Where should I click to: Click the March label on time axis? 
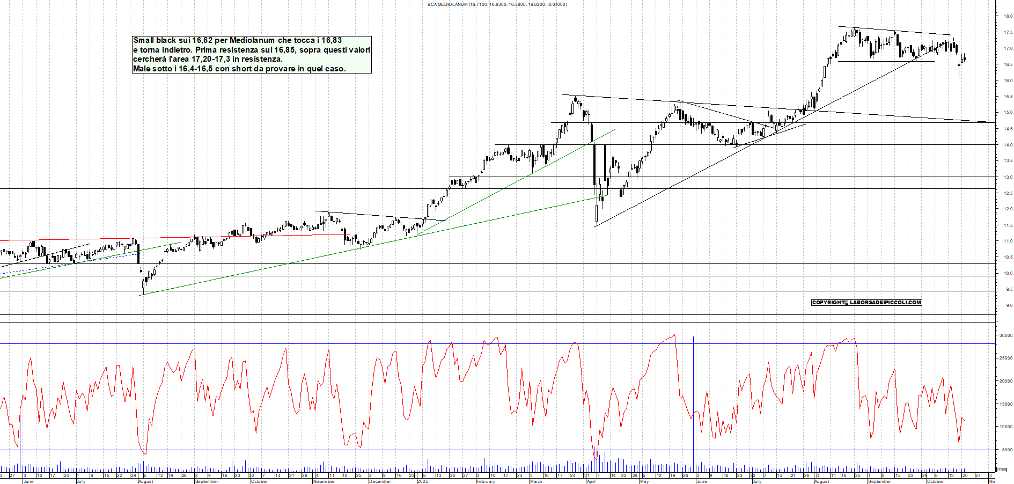536,481
